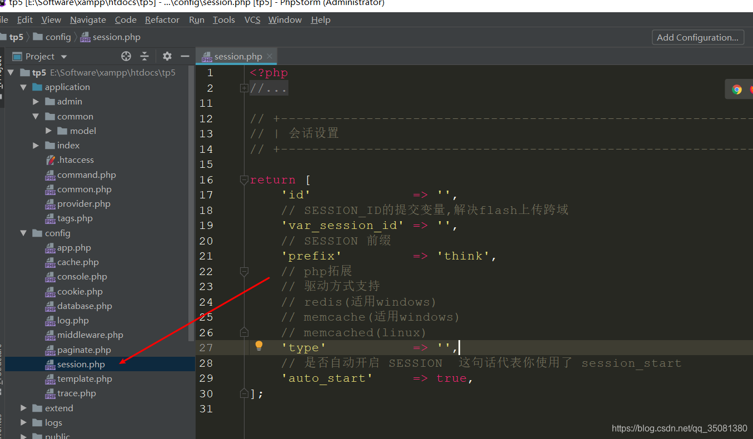Click the config breadcrumb above the editor
The height and width of the screenshot is (439, 753).
point(57,37)
